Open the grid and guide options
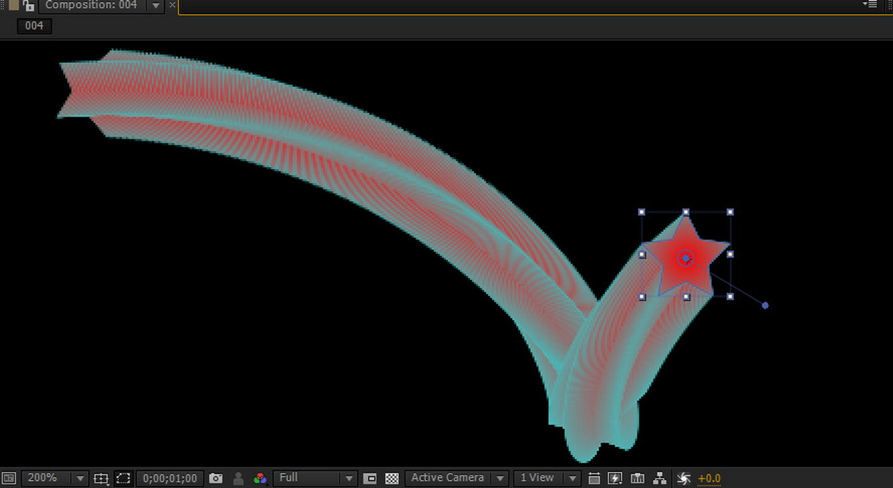The height and width of the screenshot is (488, 893). [x=101, y=478]
